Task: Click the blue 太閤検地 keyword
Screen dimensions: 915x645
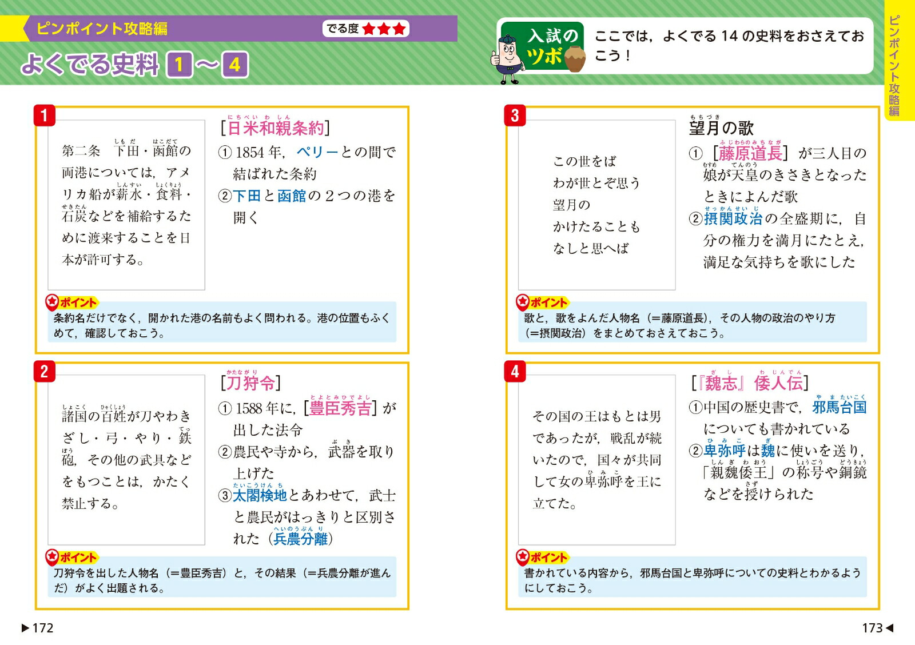Action: pos(260,495)
